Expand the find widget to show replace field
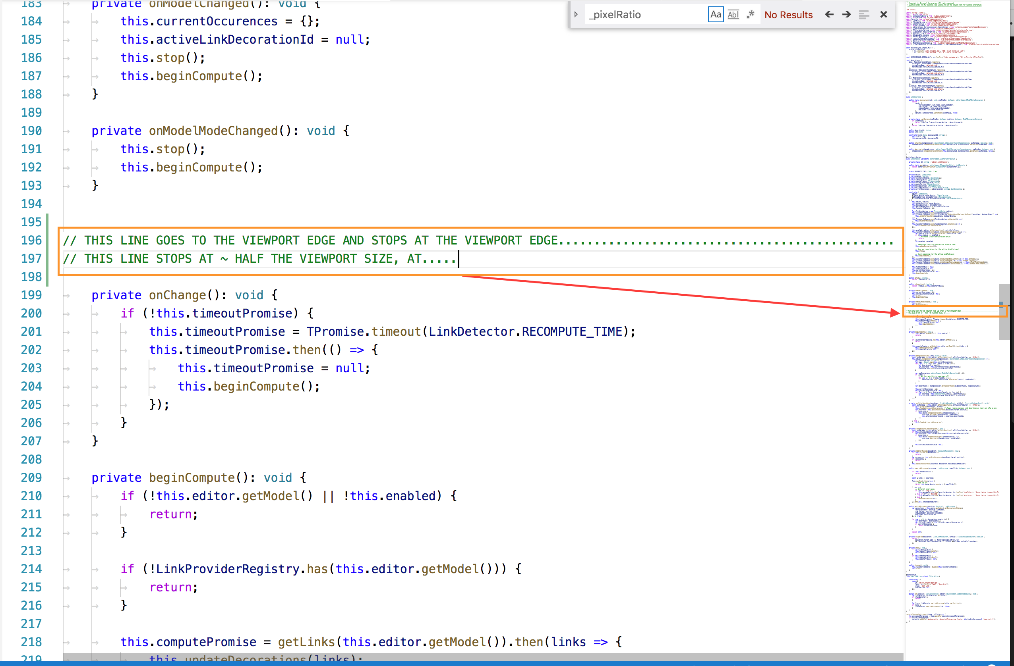The image size is (1014, 666). [x=577, y=13]
